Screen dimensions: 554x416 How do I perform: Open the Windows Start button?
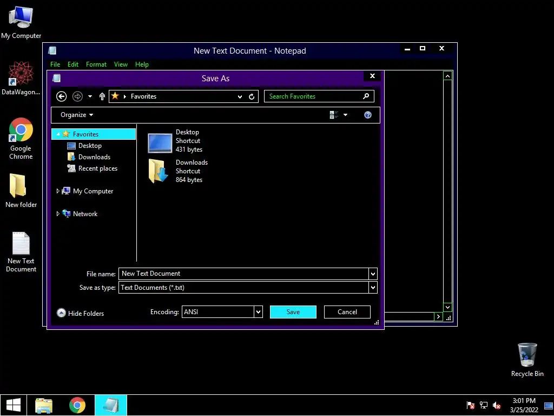(x=14, y=405)
